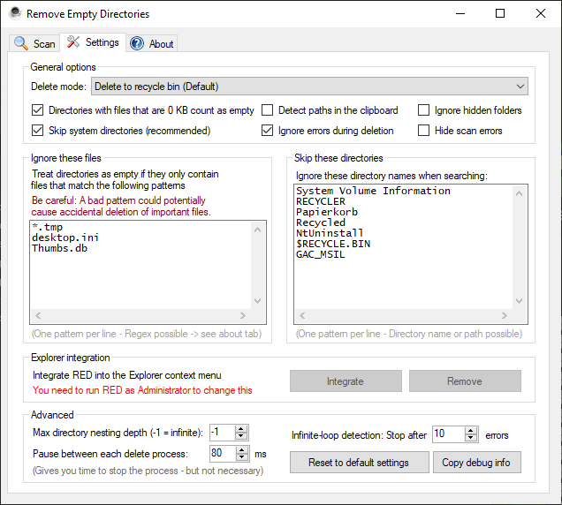Click ignore files list scroll left arrow
562x505 pixels.
click(38, 315)
